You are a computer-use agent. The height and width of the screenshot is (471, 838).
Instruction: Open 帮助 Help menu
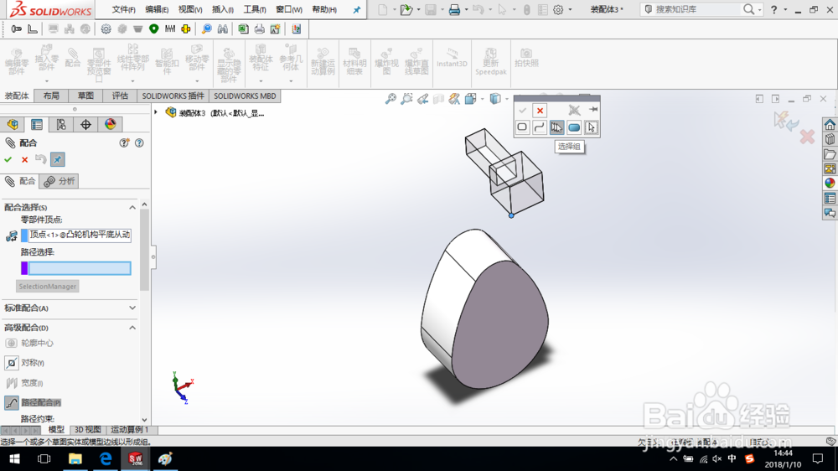pyautogui.click(x=323, y=9)
